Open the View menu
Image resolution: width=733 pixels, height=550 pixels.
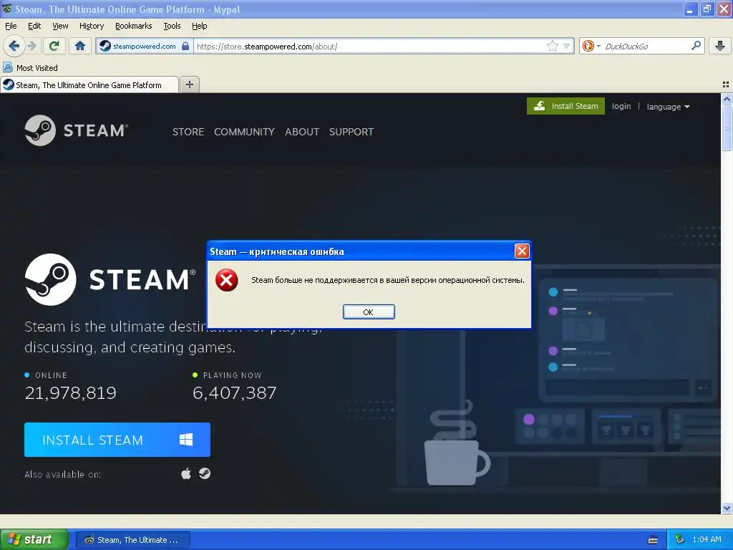(x=60, y=26)
